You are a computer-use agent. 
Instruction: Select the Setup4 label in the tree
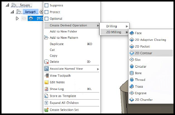[30, 12]
